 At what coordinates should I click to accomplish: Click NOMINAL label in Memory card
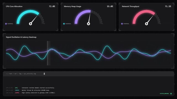click(68, 24)
